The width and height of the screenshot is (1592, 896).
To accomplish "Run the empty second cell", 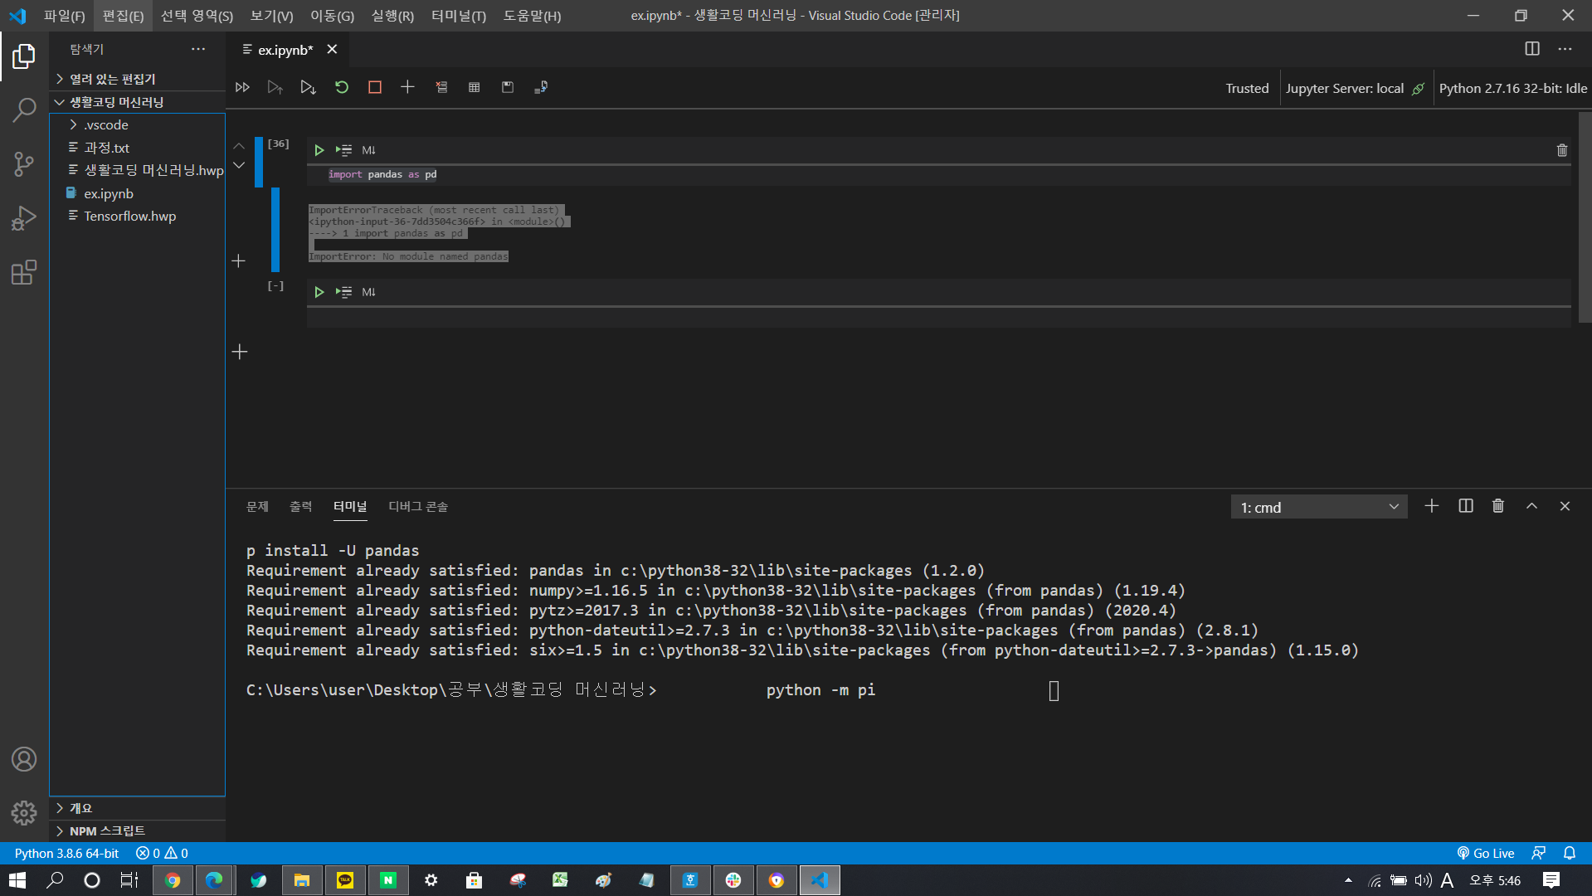I will click(319, 292).
